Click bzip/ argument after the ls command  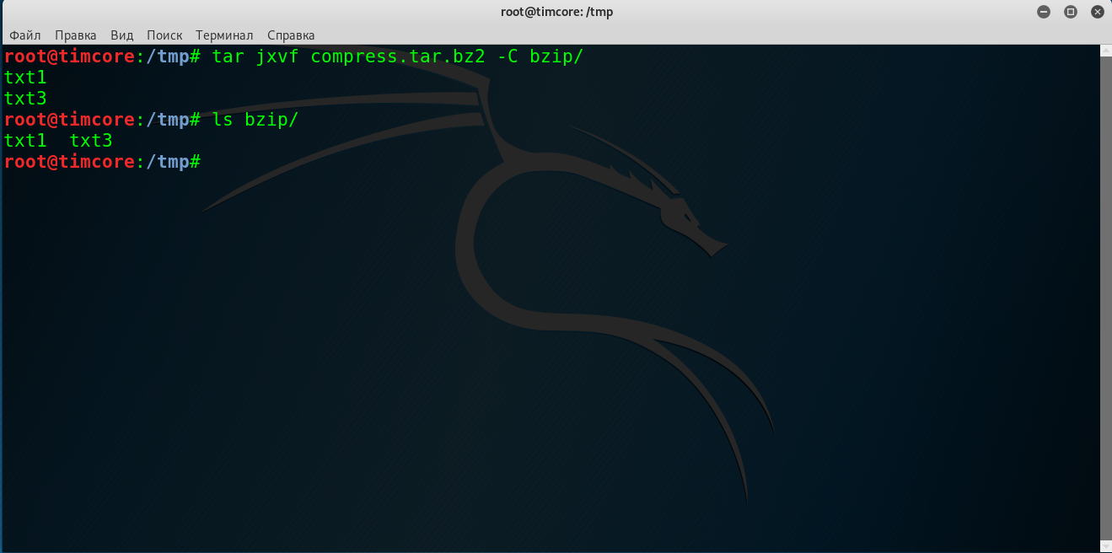(x=271, y=120)
